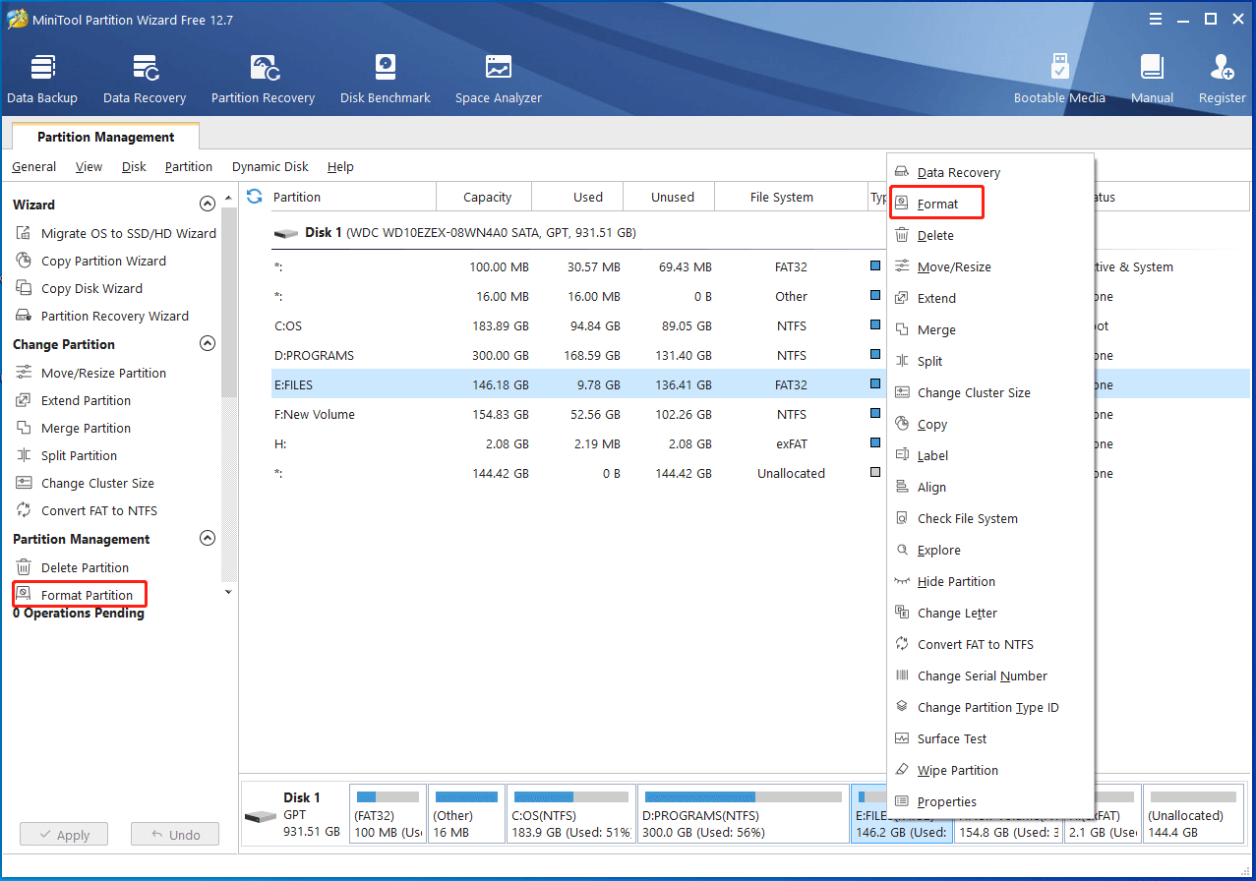Open the Help menu
Screen dimensions: 1256x881
tap(340, 166)
